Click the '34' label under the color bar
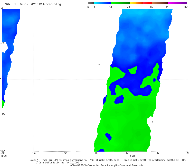The width and height of the screenshot is (190, 167). pyautogui.click(x=129, y=7)
